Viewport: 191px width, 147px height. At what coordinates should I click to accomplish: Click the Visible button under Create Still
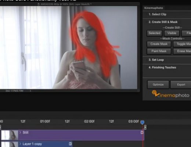(172, 33)
